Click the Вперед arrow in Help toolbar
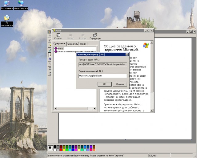Screen dimensions: 197x158 (x=83, y=36)
